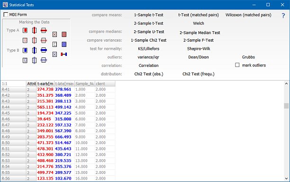The image size is (290, 182).
Task: Click cell value 565.113
Action: pos(45,107)
